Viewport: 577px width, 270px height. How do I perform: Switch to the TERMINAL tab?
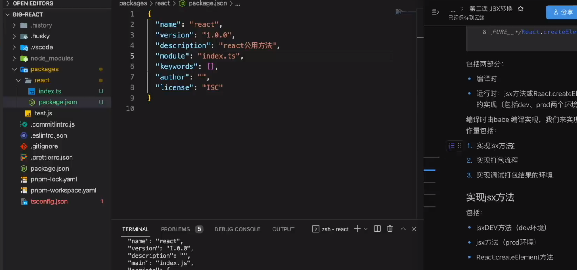(x=136, y=229)
